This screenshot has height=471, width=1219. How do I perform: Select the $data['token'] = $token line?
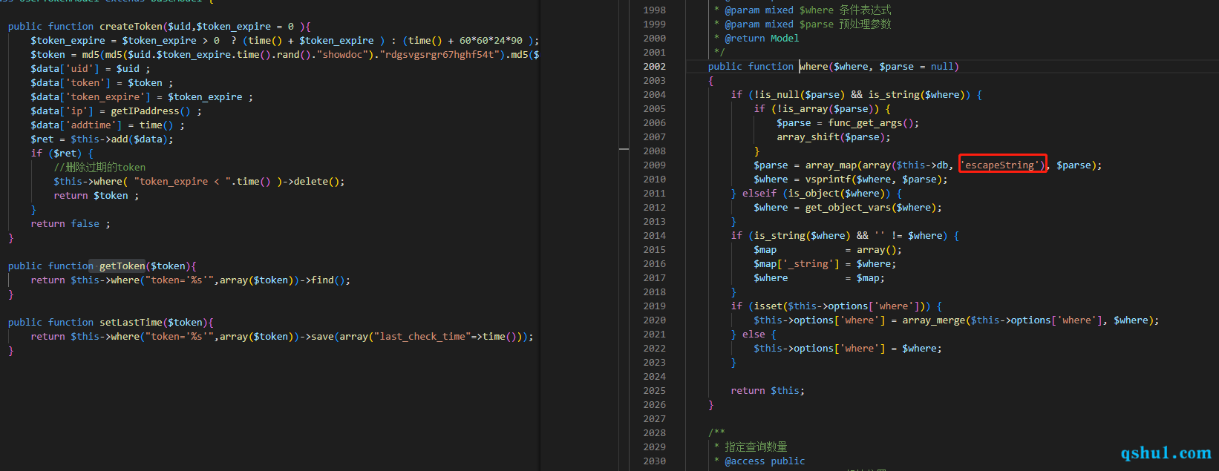tap(102, 82)
